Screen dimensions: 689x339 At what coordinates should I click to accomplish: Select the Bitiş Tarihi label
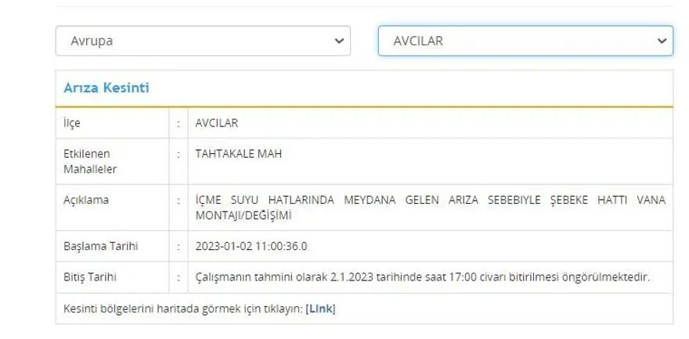click(92, 277)
